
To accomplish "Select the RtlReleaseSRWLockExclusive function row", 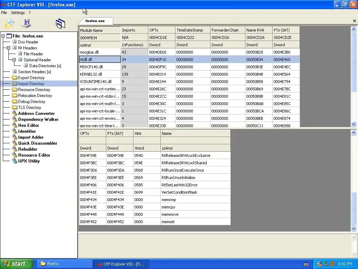I will pos(155,156).
